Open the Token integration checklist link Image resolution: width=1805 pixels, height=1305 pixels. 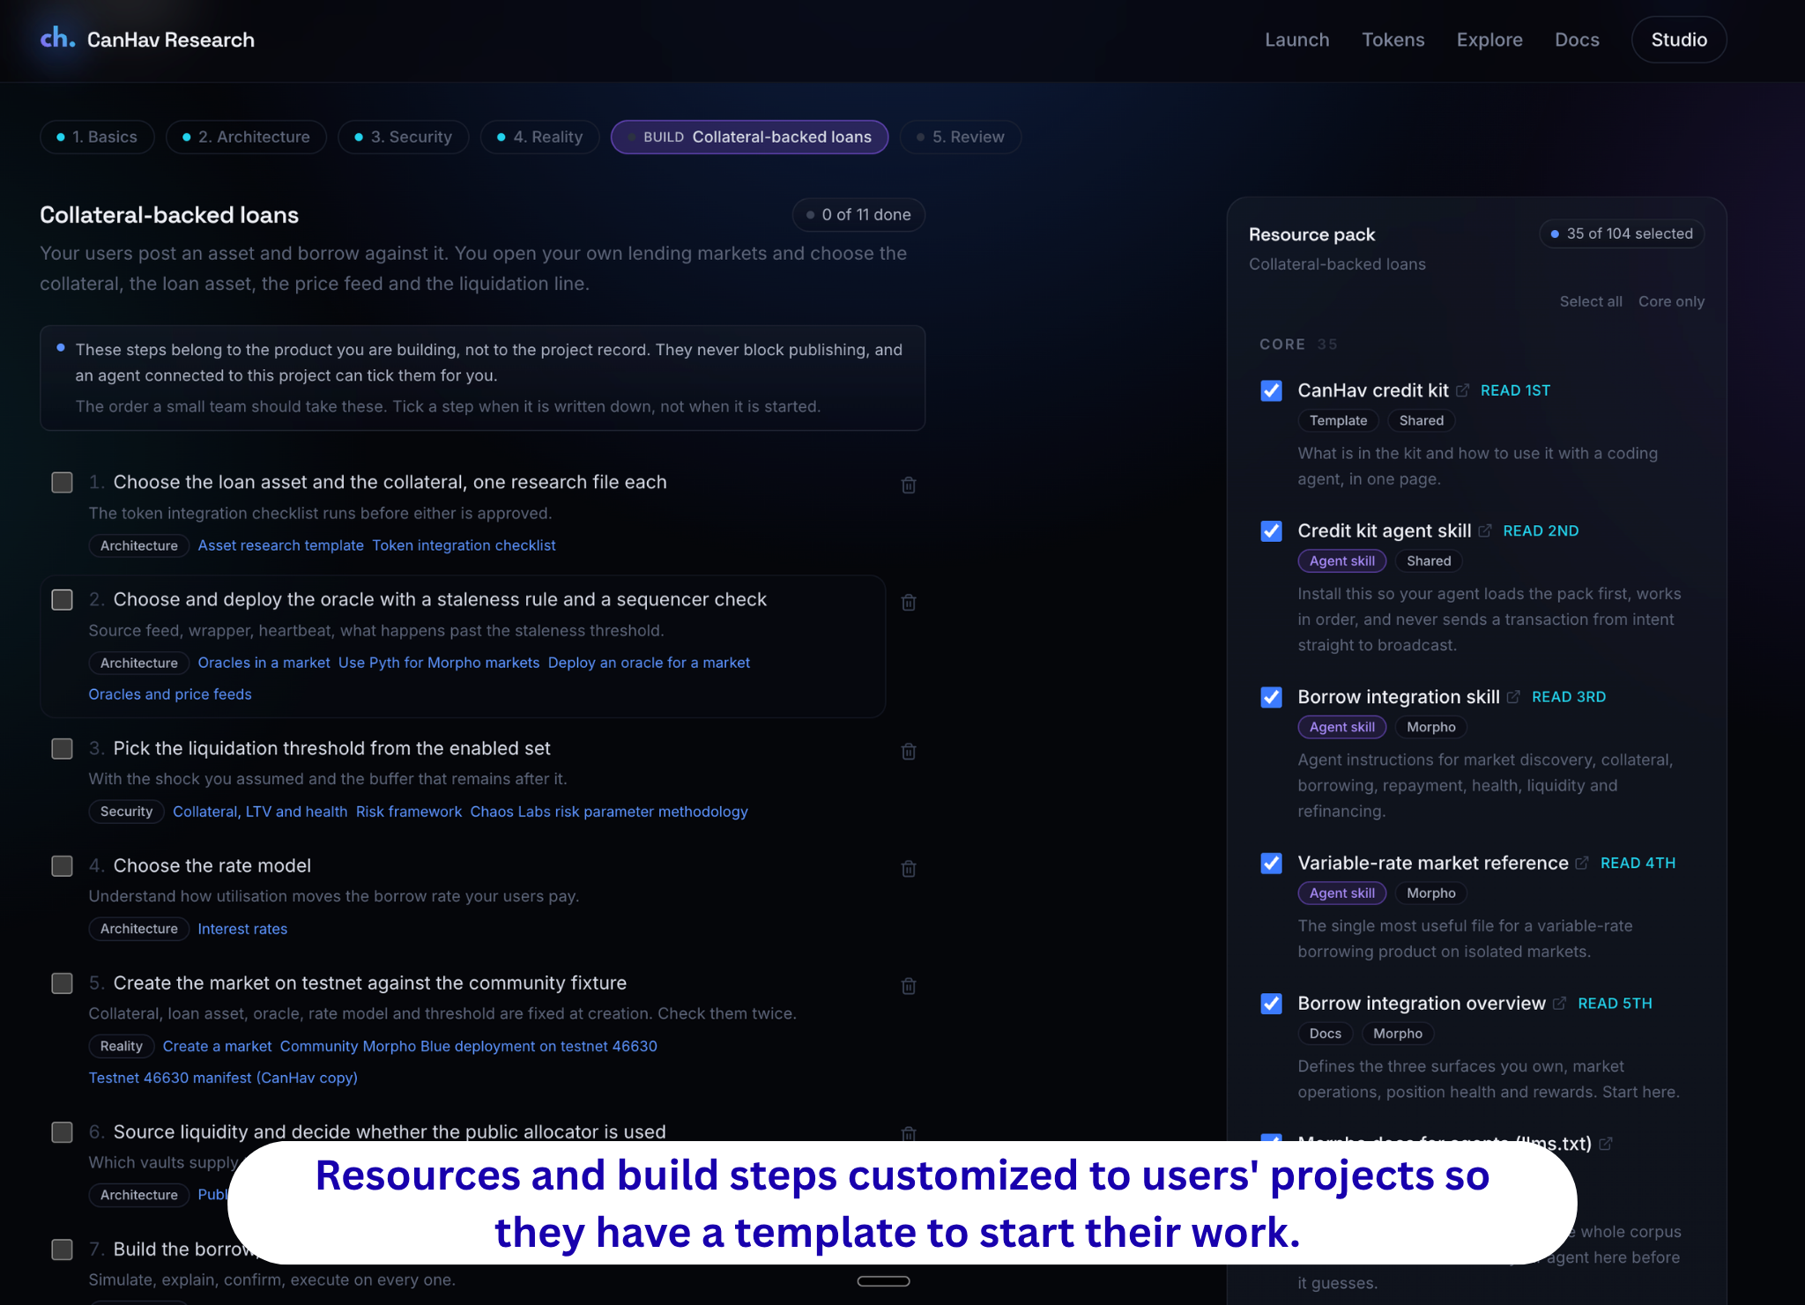click(x=464, y=545)
